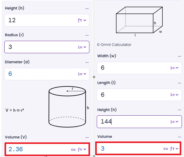The height and width of the screenshot is (157, 184).
Task: Change Radius unit dropdown from in
Action: (x=82, y=47)
